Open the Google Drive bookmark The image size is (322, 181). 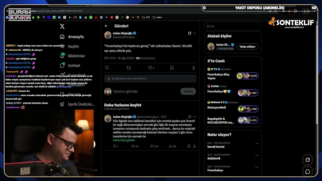(86, 17)
